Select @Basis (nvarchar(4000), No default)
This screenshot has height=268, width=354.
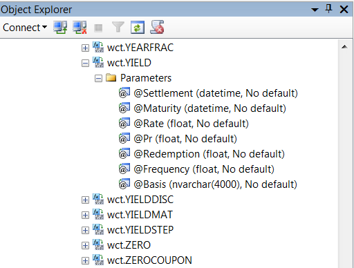tap(215, 184)
